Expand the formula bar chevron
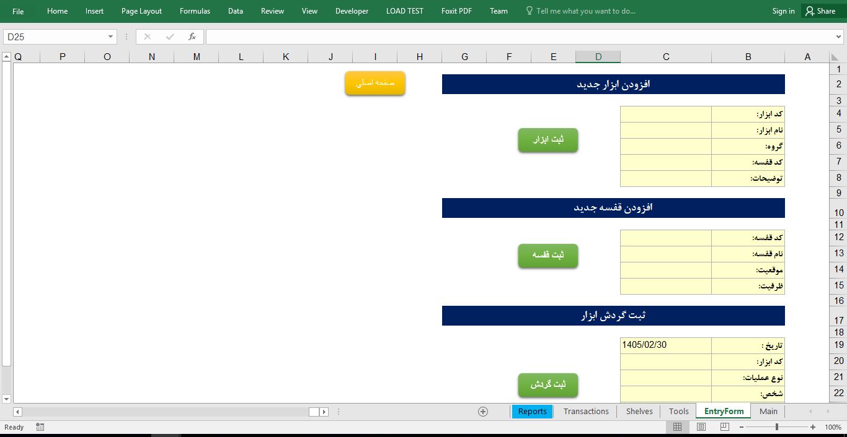 [x=840, y=37]
